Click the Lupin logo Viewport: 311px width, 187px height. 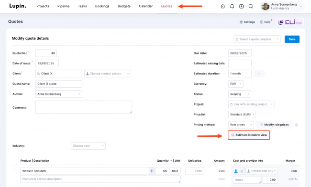(18, 6)
